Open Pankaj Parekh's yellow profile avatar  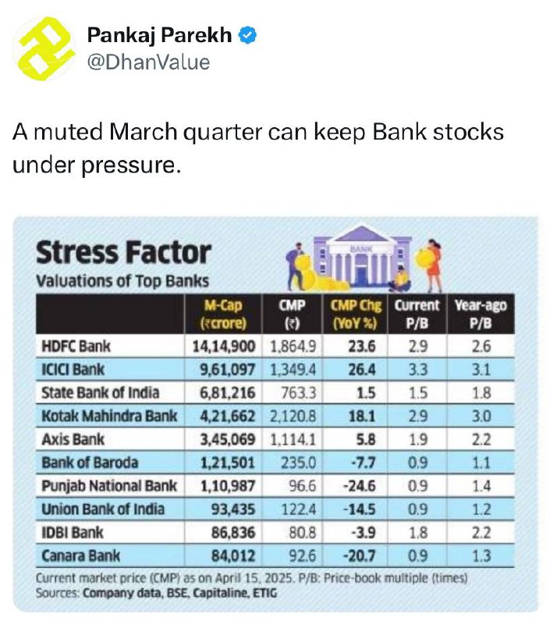click(x=44, y=48)
